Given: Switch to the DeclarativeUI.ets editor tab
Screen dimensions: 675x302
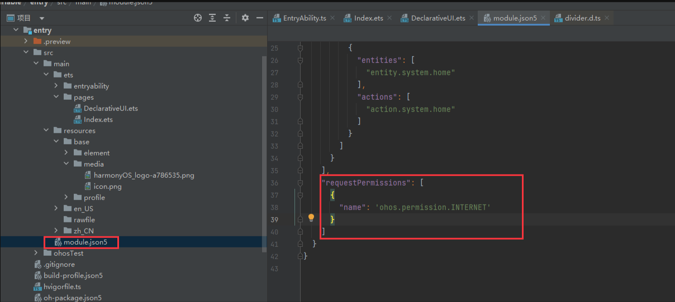Looking at the screenshot, I should pos(438,18).
